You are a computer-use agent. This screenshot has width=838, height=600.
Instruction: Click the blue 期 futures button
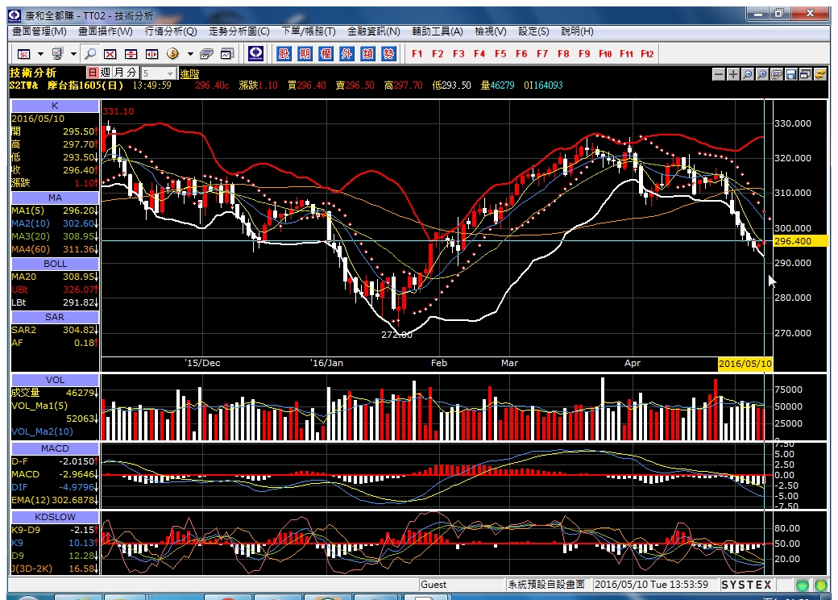click(305, 53)
